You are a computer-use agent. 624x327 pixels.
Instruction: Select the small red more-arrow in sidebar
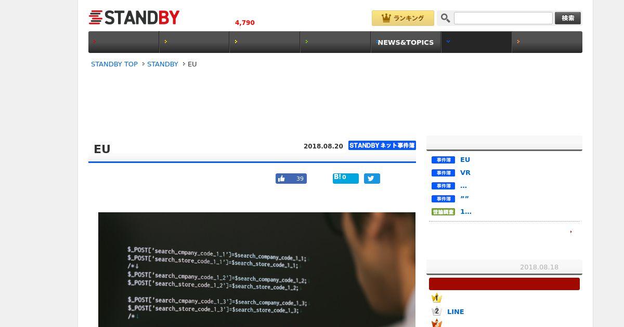571,232
